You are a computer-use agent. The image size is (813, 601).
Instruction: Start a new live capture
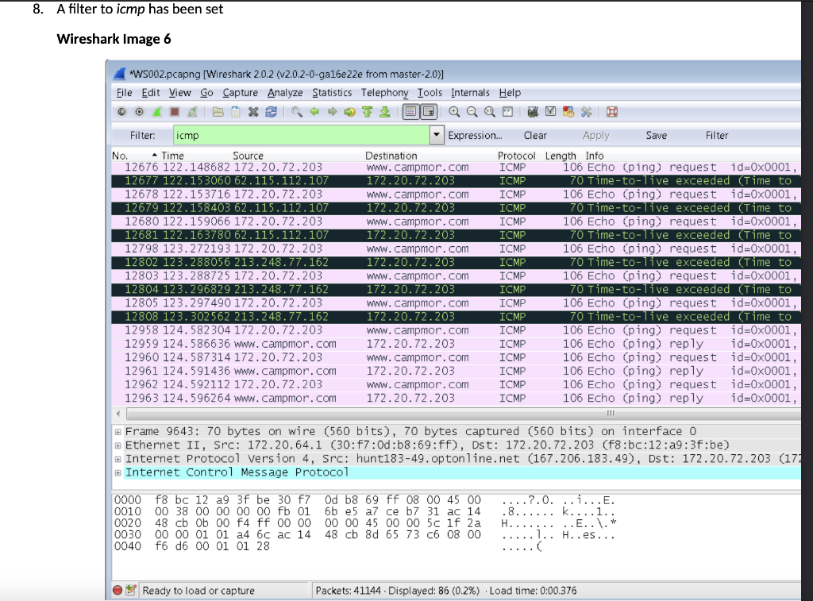[x=156, y=112]
